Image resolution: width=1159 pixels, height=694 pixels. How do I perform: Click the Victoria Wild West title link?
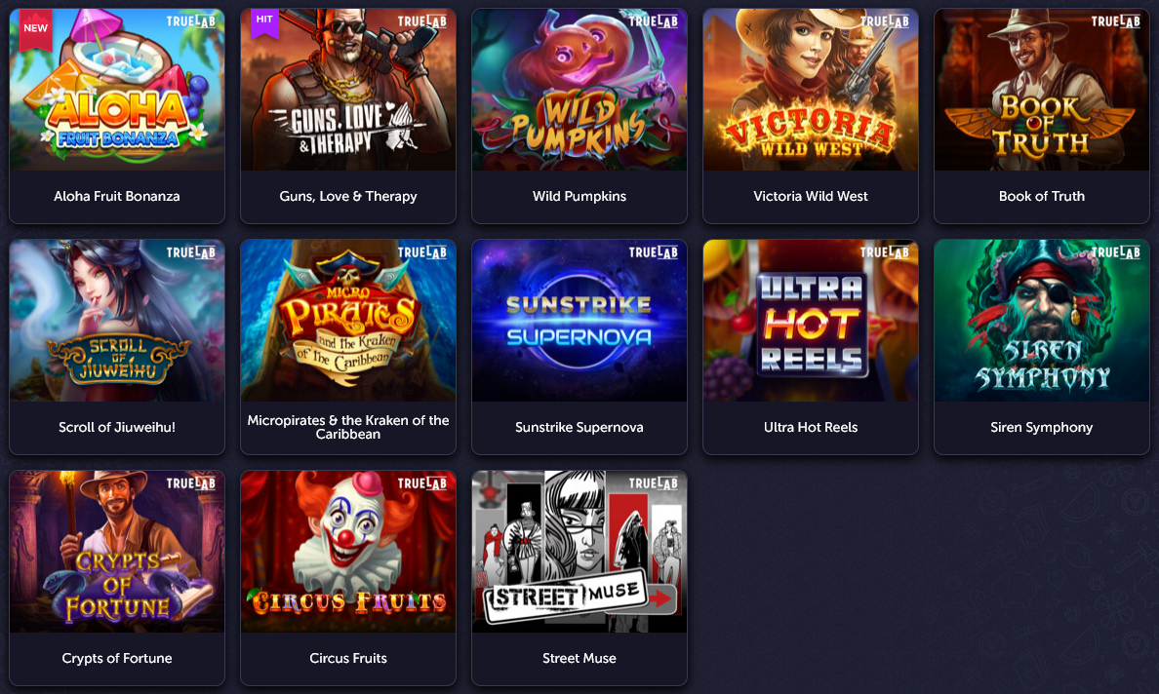(810, 196)
